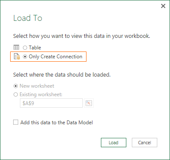Select Only Create Connection radio button
Screen dimensions: 170x160
(25, 57)
